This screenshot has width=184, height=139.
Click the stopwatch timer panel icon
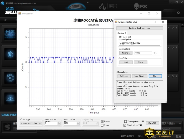click(10, 54)
